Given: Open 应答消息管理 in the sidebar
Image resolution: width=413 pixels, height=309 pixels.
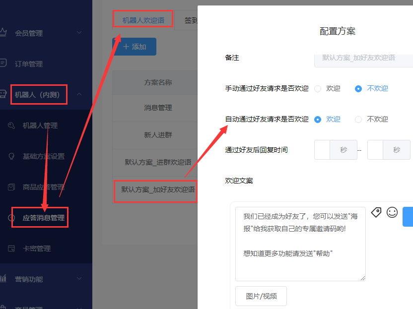Looking at the screenshot, I should (x=44, y=218).
